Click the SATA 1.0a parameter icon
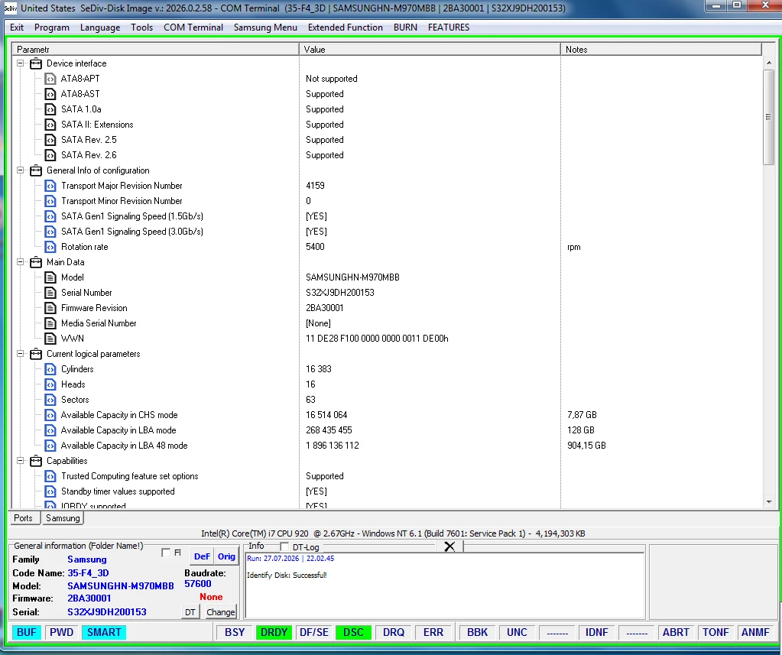The image size is (782, 655). pyautogui.click(x=50, y=109)
